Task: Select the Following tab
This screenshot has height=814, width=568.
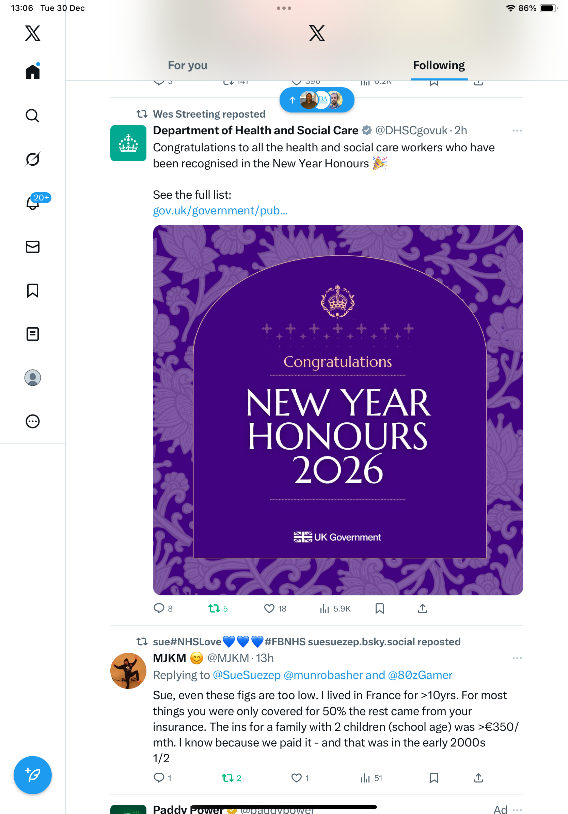Action: [x=439, y=65]
